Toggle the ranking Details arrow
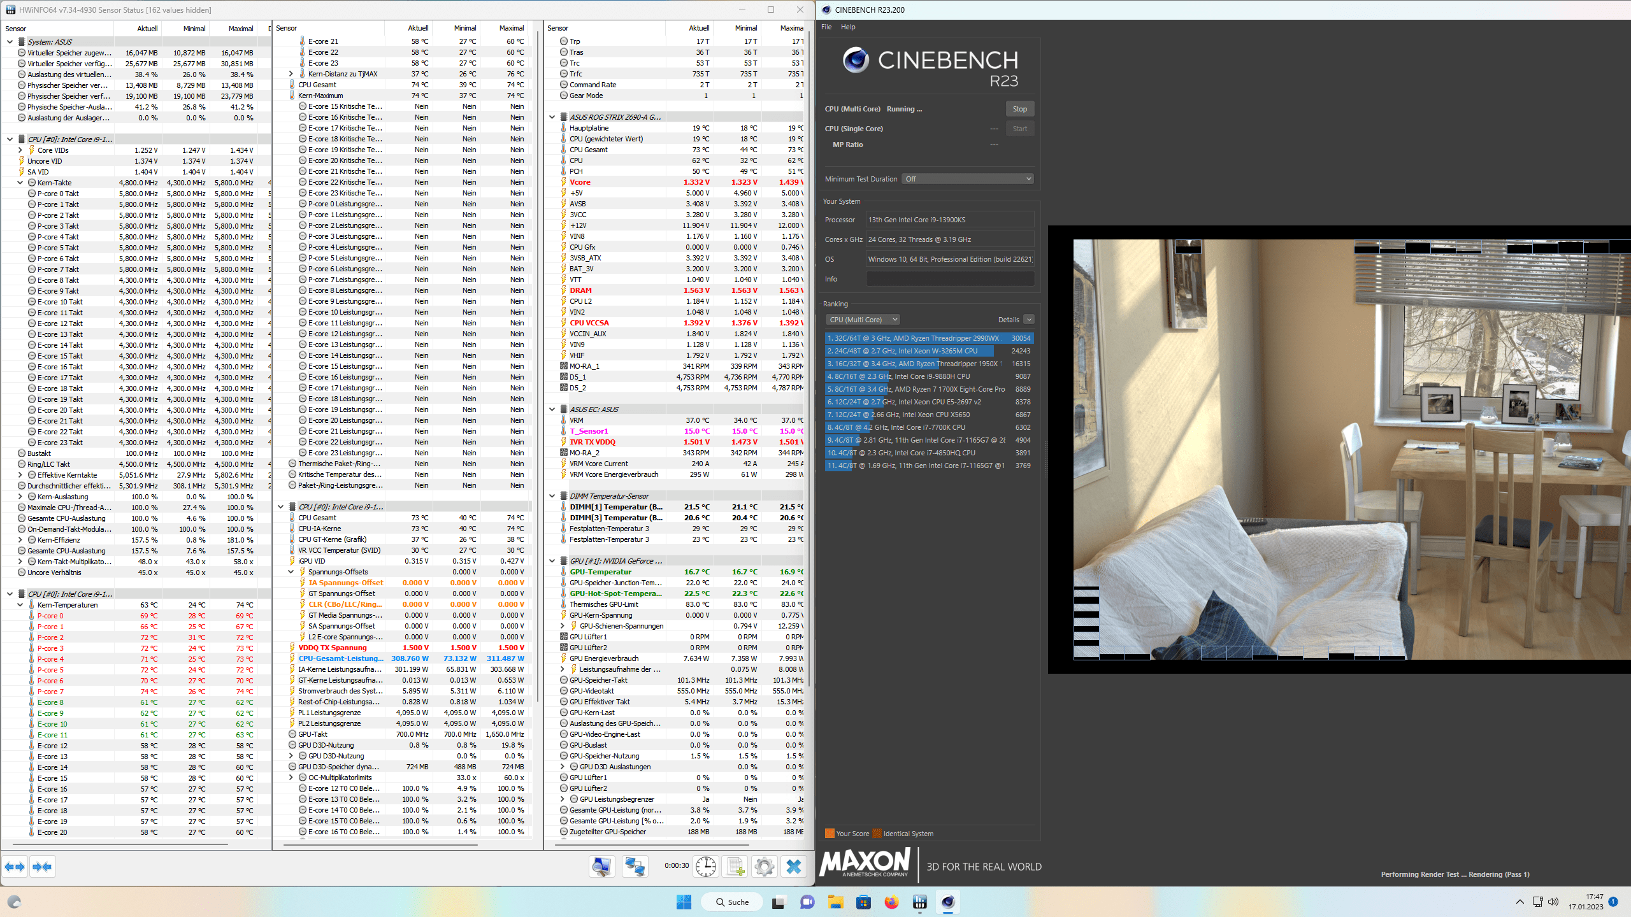This screenshot has height=917, width=1631. [x=1029, y=320]
